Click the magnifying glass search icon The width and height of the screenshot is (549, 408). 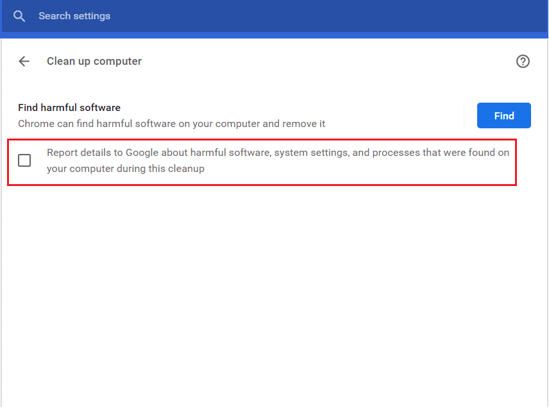(19, 16)
